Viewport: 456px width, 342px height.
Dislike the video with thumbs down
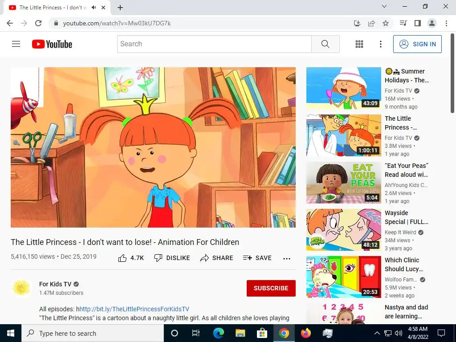(x=172, y=258)
